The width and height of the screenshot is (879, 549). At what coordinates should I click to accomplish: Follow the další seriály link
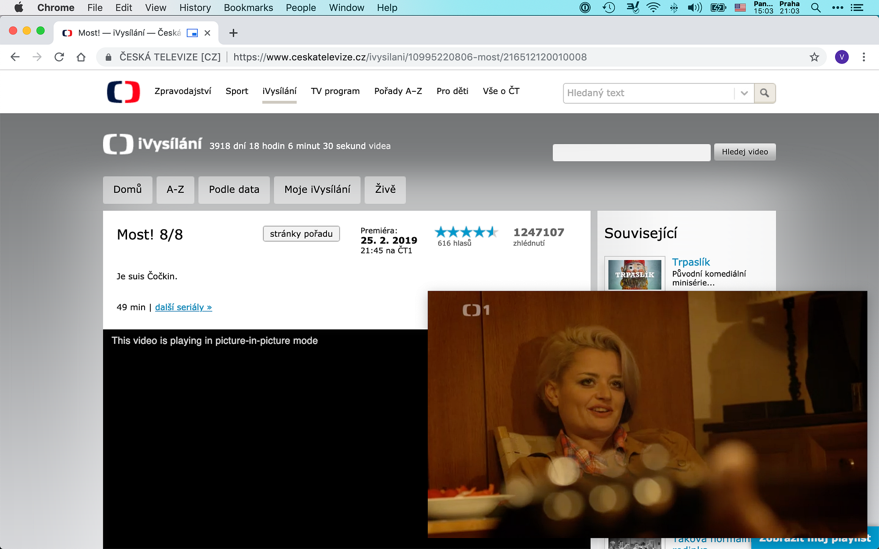183,307
